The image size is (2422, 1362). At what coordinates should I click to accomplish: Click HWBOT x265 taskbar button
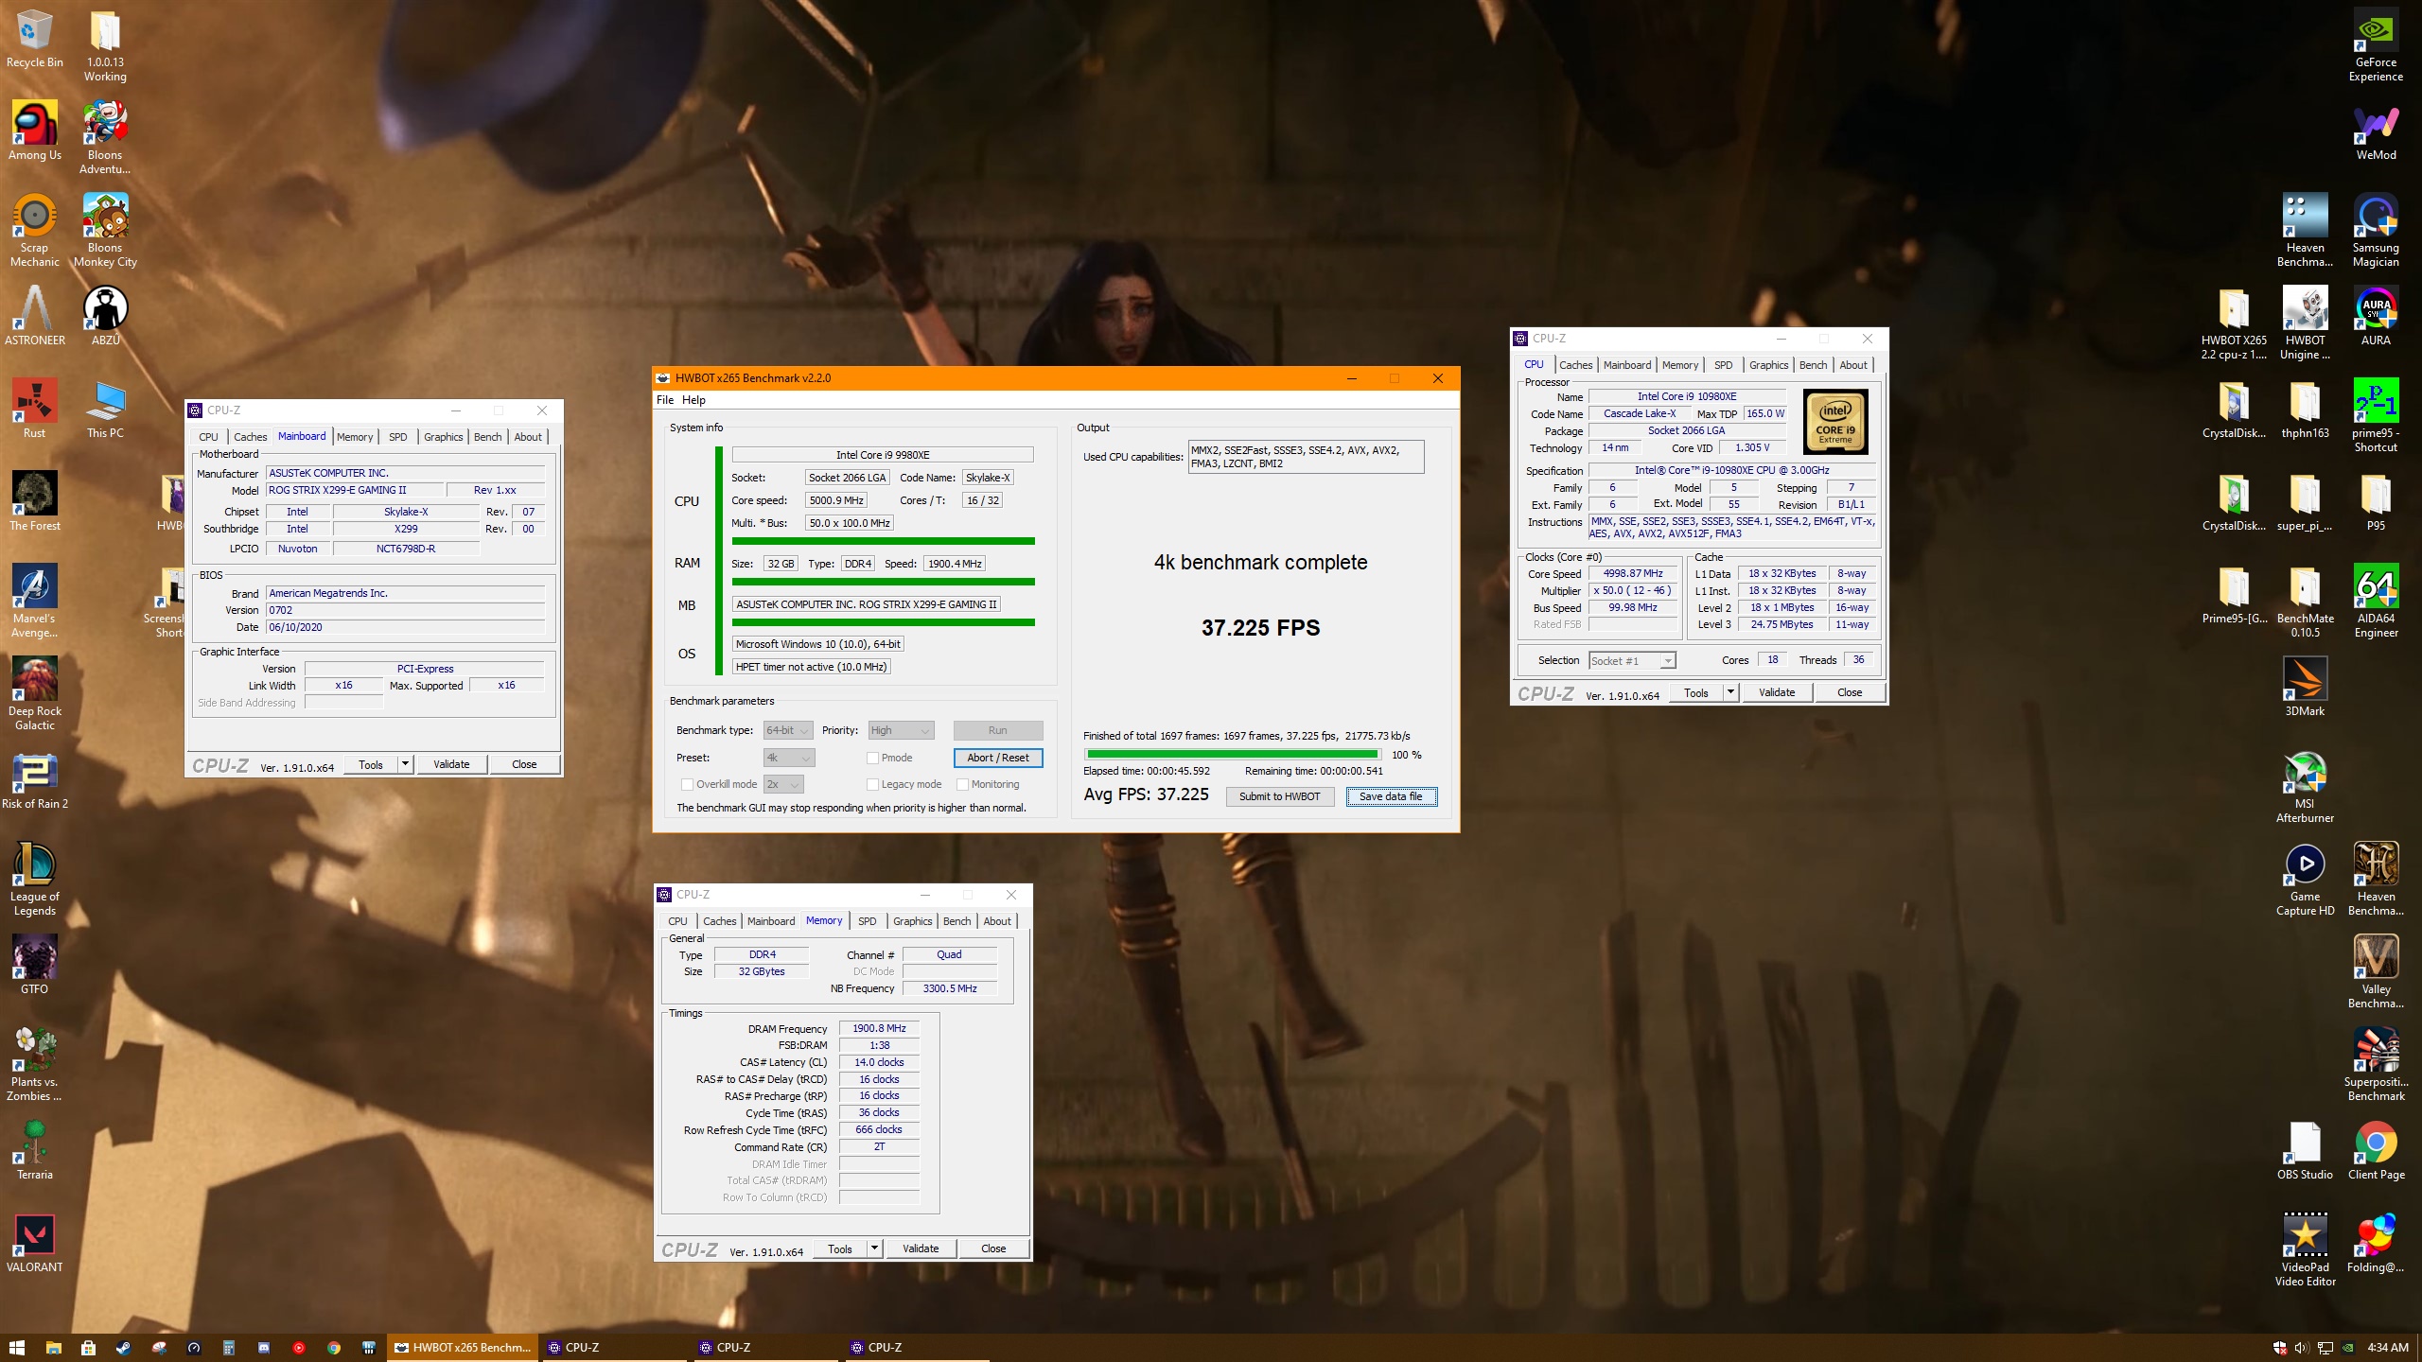[462, 1347]
